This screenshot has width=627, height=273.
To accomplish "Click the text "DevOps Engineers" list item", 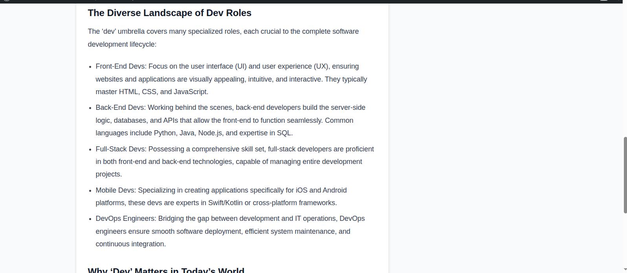I will (x=125, y=218).
